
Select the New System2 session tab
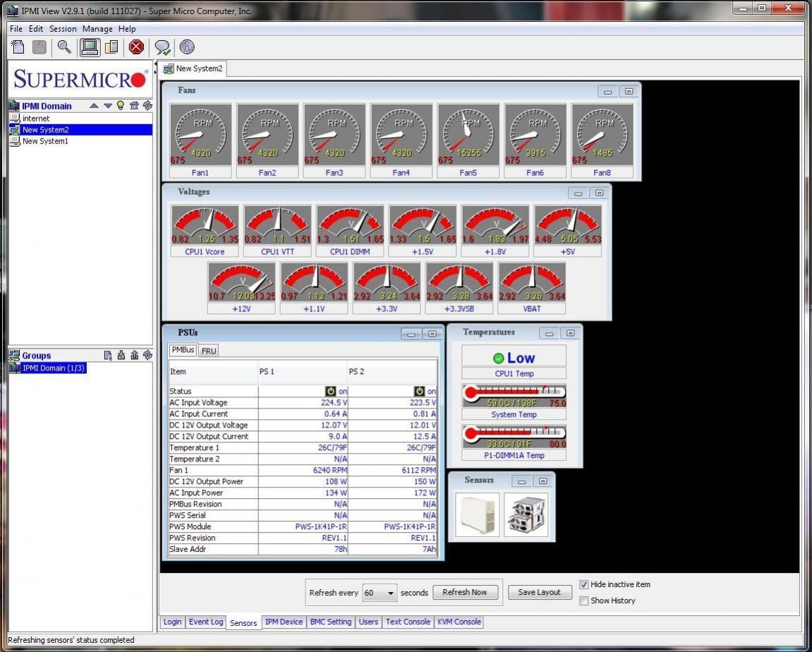click(x=193, y=68)
